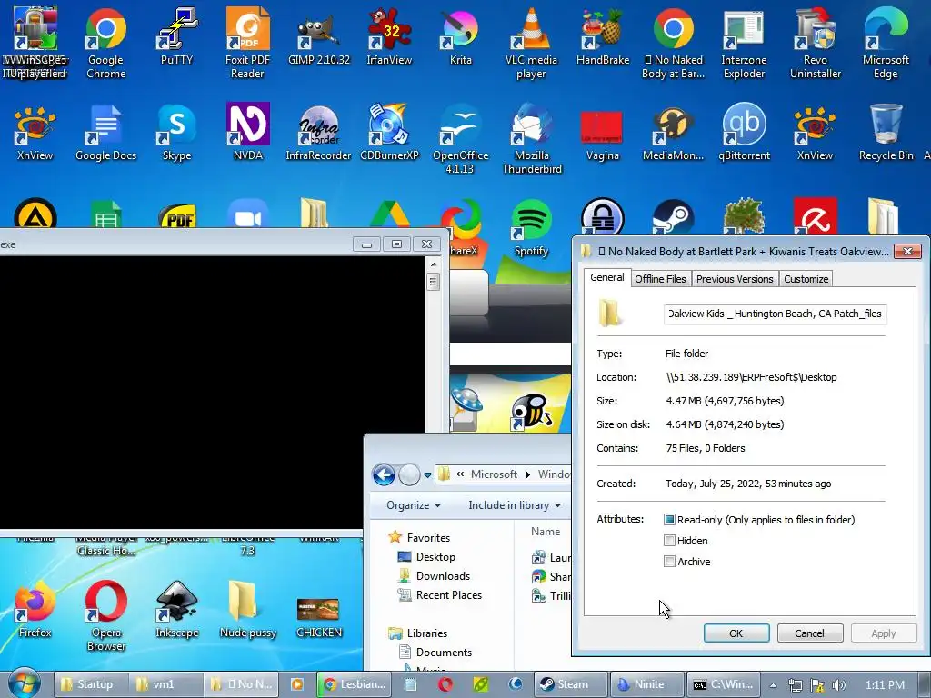Open Mozilla Thunderbird desktop icon
The height and width of the screenshot is (698, 931).
(531, 139)
